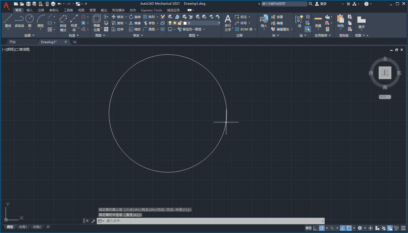The width and height of the screenshot is (408, 233).
Task: Use the 拉伸 (Stretch) tool
Action: (x=118, y=29)
